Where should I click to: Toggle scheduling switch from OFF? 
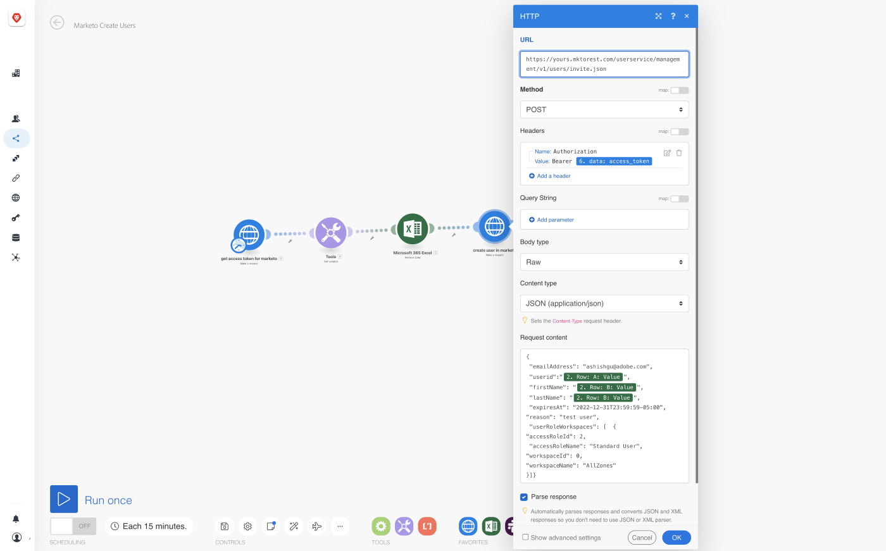click(x=73, y=526)
